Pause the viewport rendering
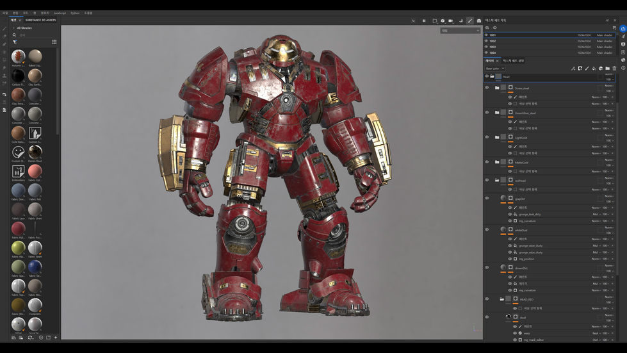This screenshot has width=627, height=353. tap(424, 21)
